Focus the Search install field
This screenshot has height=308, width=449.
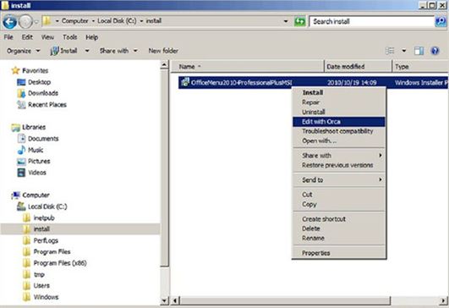(x=372, y=21)
